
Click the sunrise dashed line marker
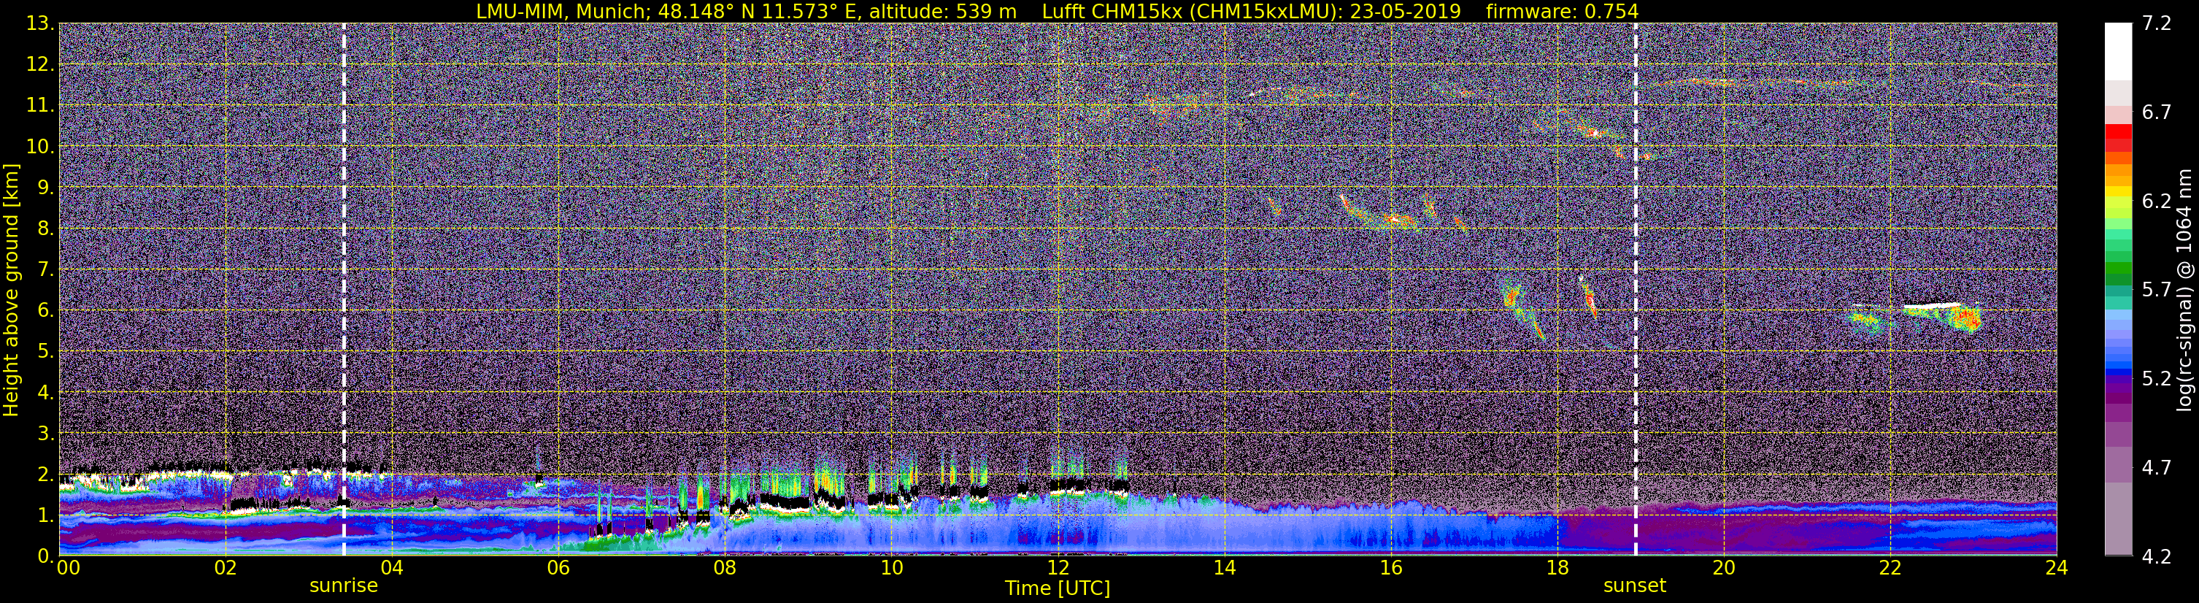tap(344, 290)
